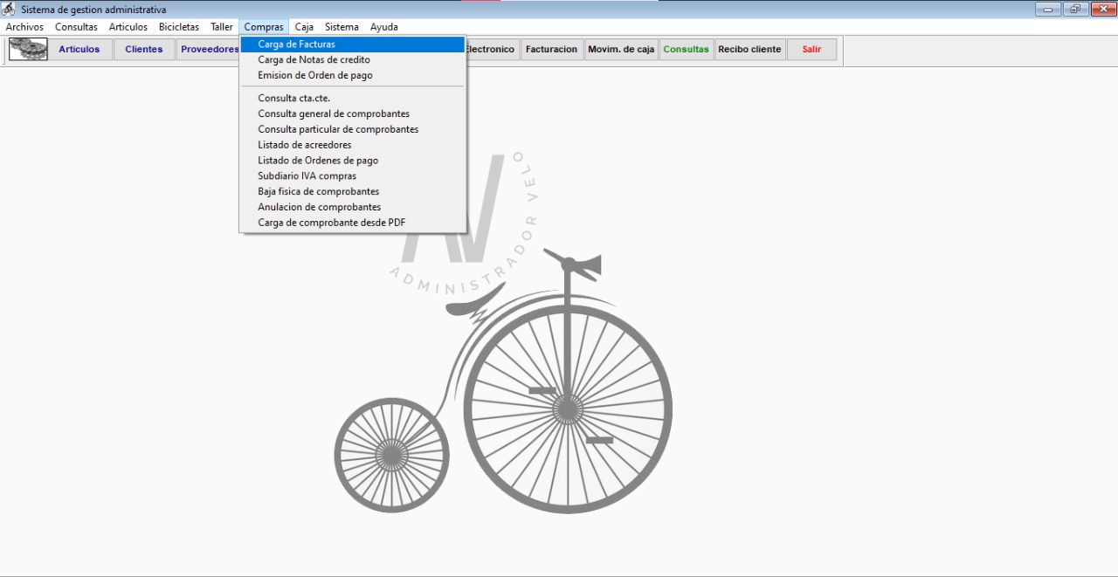This screenshot has width=1118, height=577.
Task: Open Consulta particular de comprobantes
Action: [x=353, y=130]
